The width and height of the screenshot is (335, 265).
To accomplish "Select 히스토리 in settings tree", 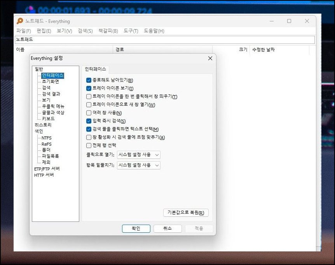I will coord(43,125).
